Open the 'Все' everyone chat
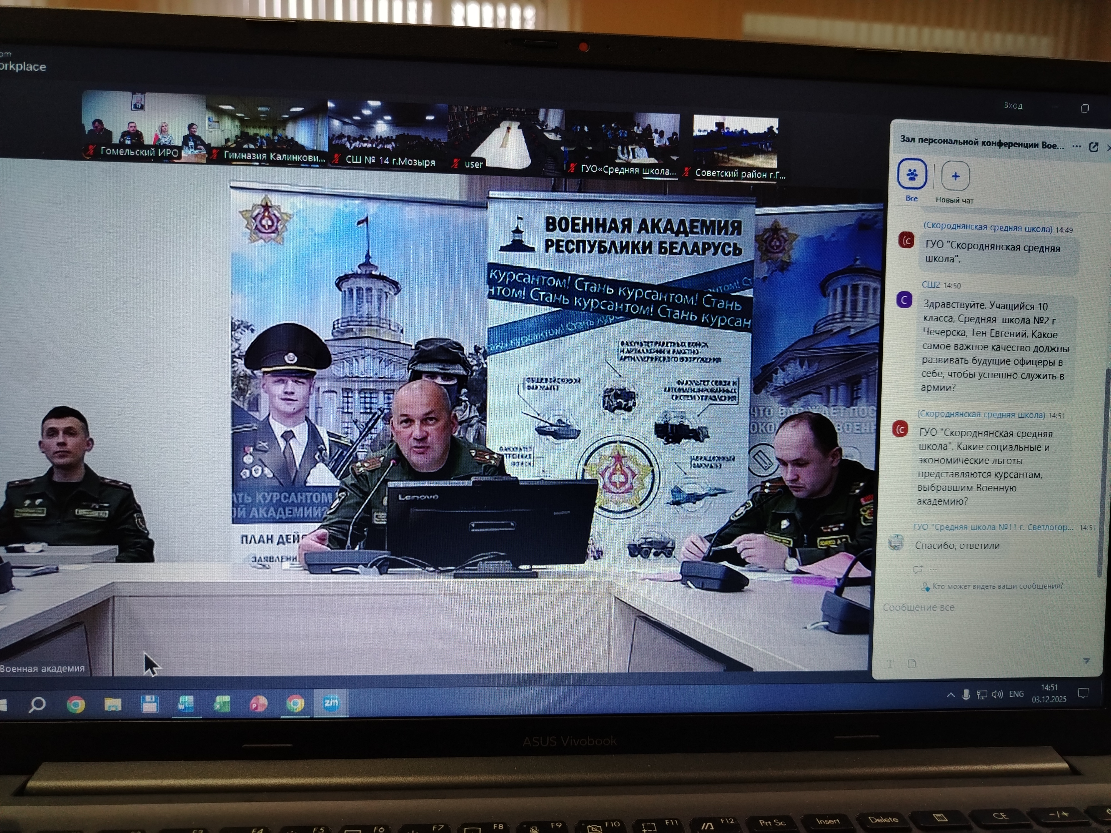The width and height of the screenshot is (1111, 833). point(912,175)
